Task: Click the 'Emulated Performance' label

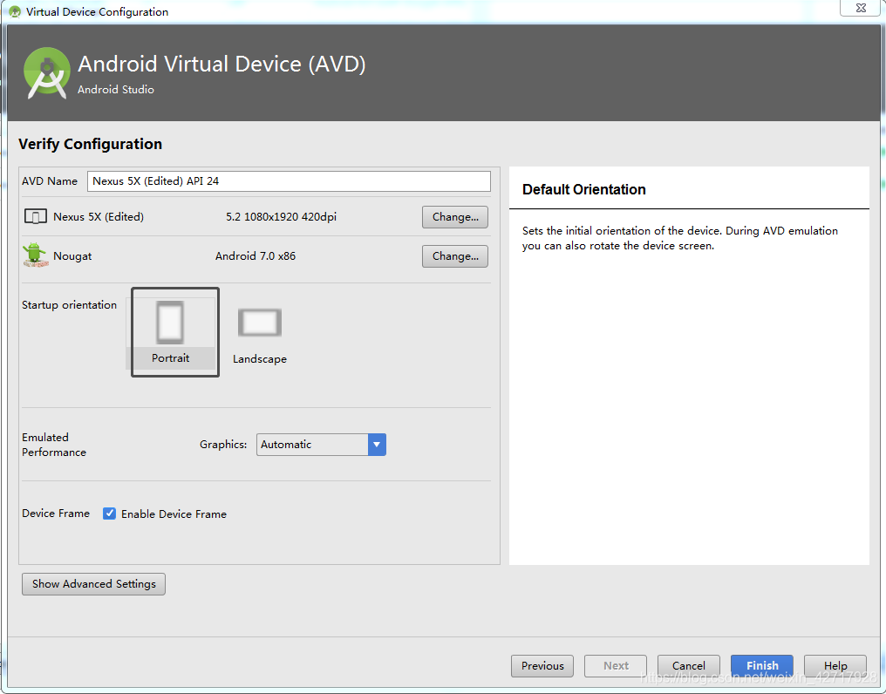Action: click(x=54, y=445)
